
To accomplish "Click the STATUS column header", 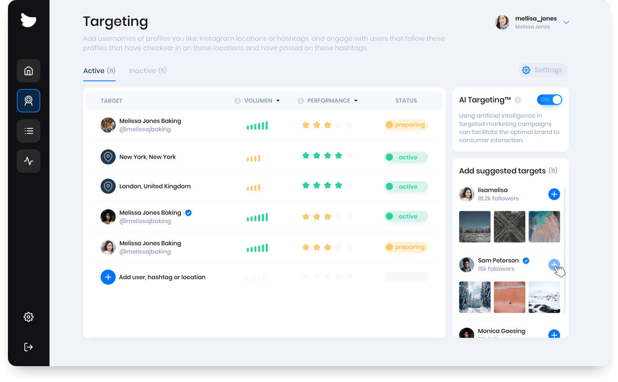I will 406,101.
